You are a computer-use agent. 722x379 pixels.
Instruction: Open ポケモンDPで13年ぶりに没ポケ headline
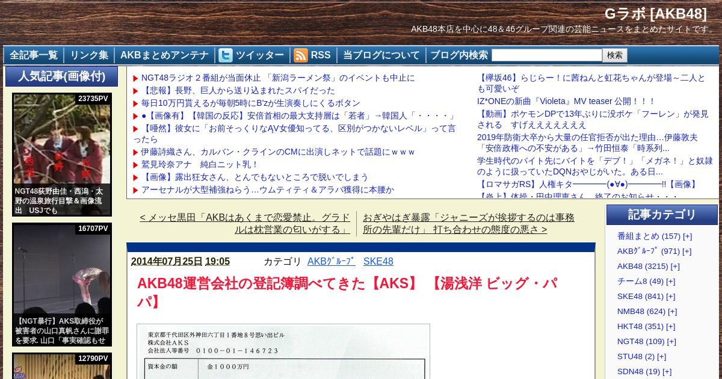coord(593,119)
